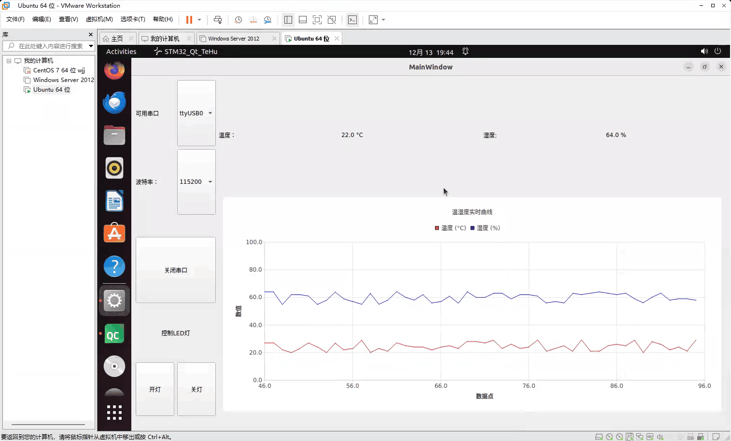Open the stretch mode dropdown arrow
The width and height of the screenshot is (731, 441).
(x=383, y=20)
